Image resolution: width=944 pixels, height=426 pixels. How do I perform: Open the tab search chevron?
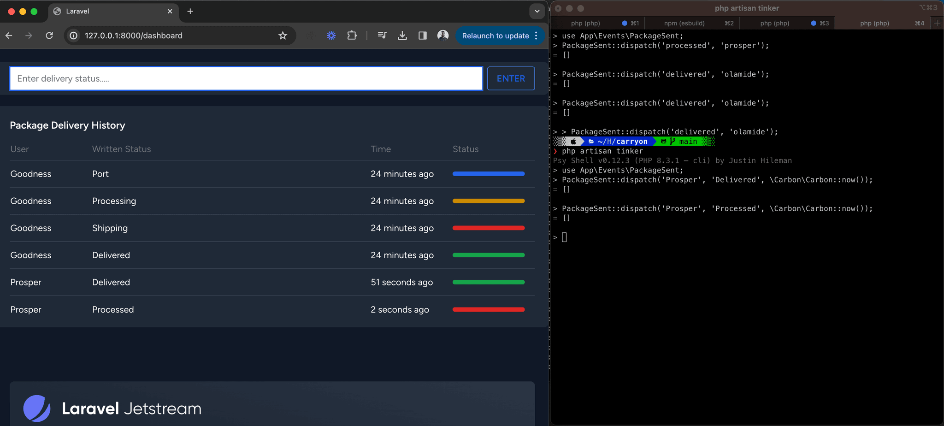coord(537,11)
